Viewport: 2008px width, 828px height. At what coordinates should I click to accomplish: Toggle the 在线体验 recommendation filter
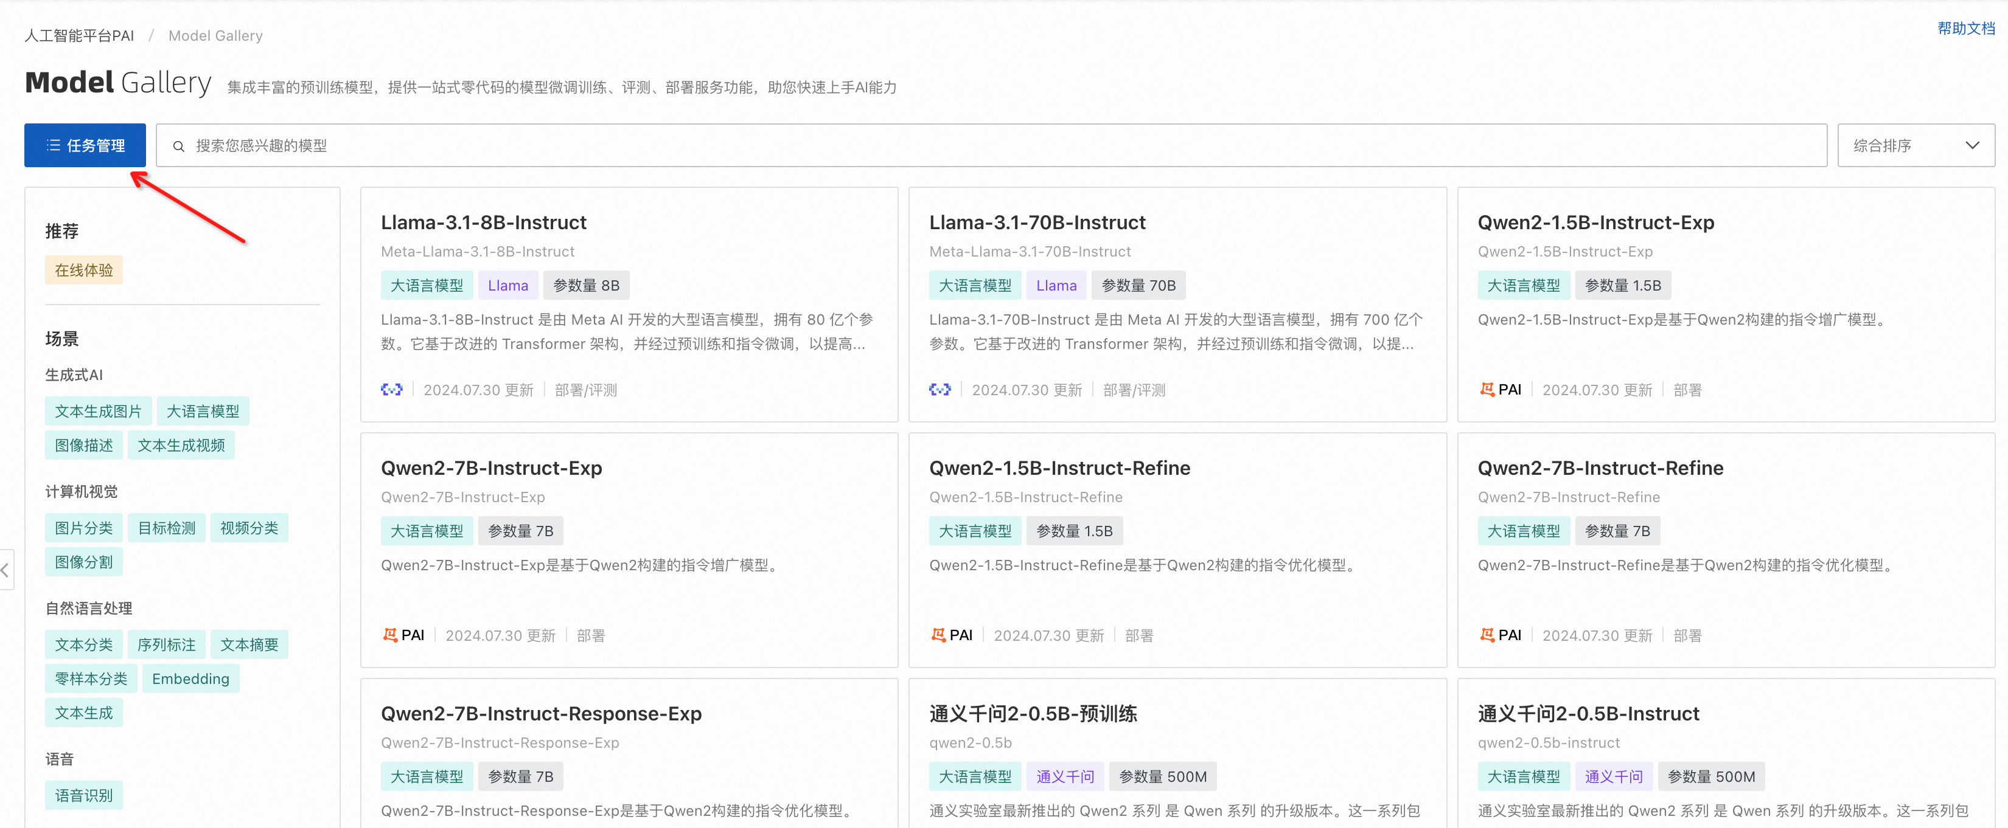[x=83, y=271]
